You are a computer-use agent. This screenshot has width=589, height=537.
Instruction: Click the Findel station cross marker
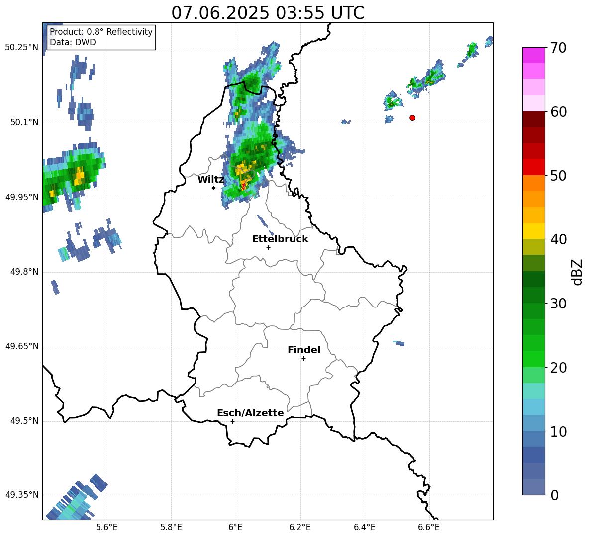303,359
